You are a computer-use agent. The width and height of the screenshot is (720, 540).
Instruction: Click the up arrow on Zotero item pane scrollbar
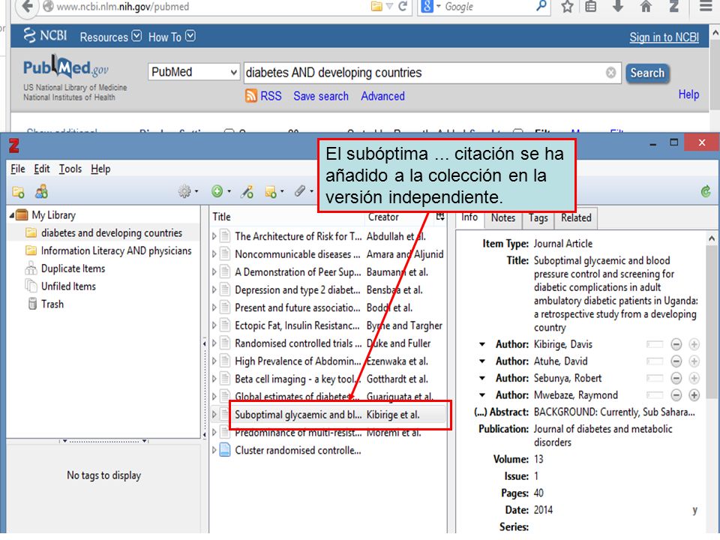pyautogui.click(x=711, y=238)
